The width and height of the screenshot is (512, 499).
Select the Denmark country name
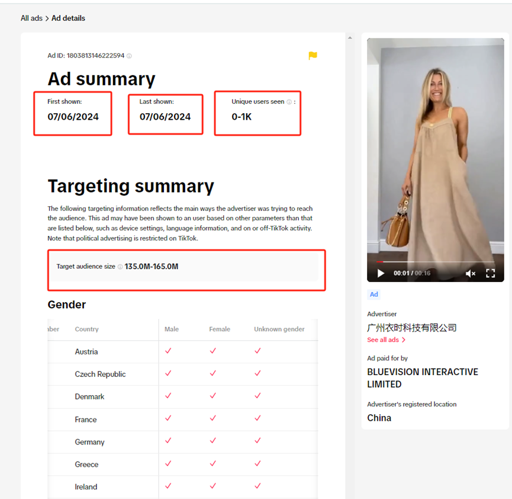[x=89, y=396]
